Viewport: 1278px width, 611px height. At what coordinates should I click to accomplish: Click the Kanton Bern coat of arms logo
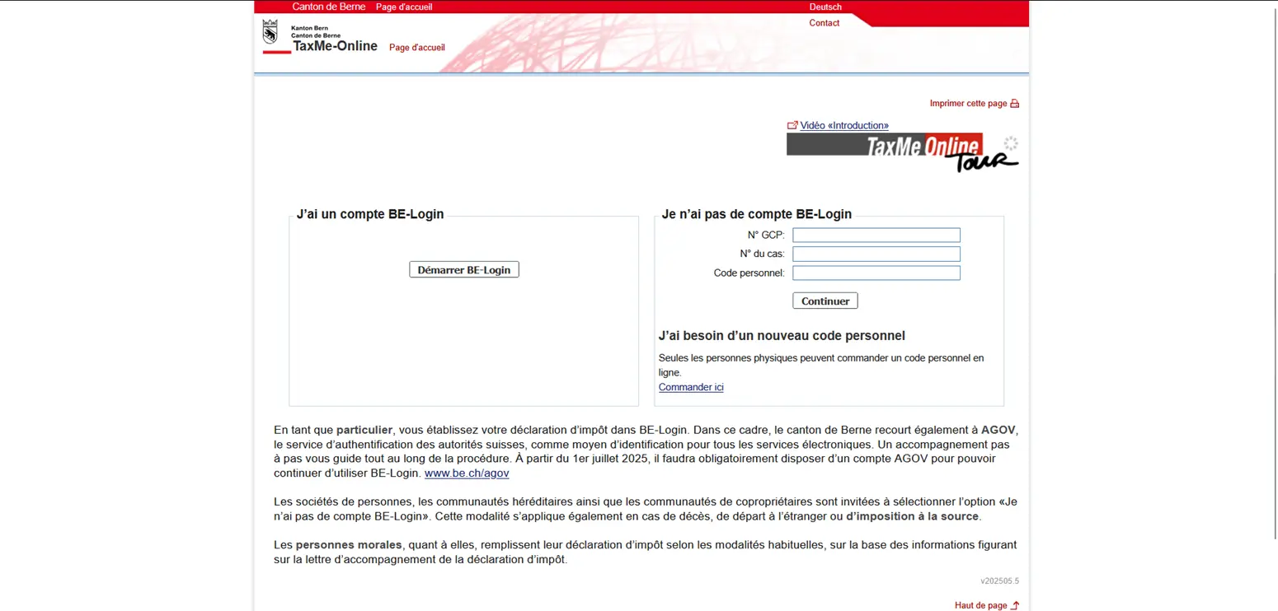tap(270, 33)
